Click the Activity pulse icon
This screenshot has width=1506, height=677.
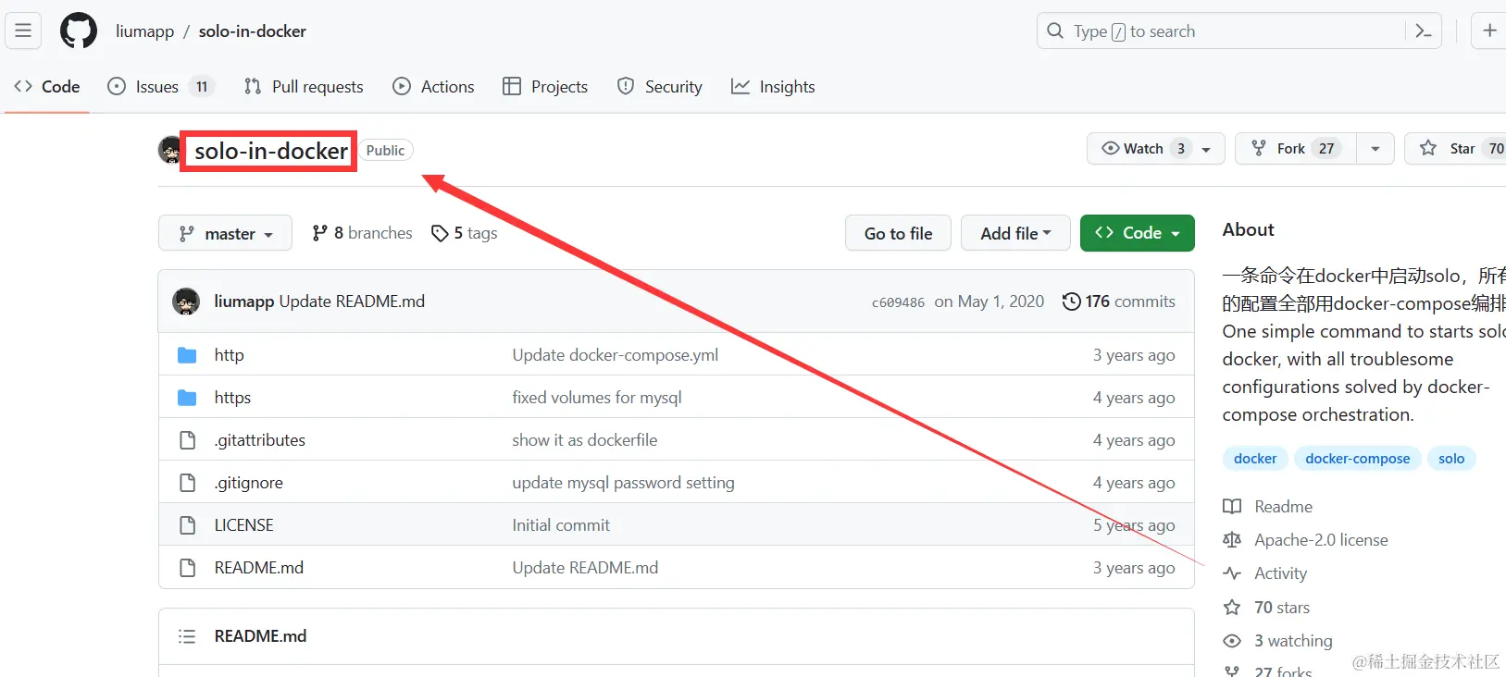1232,573
